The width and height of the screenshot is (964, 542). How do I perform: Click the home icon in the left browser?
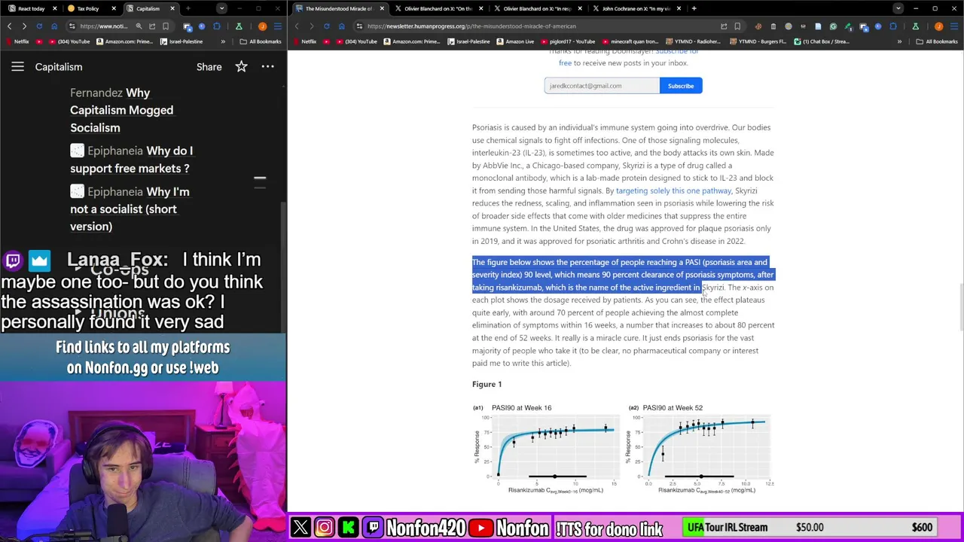[x=54, y=26]
